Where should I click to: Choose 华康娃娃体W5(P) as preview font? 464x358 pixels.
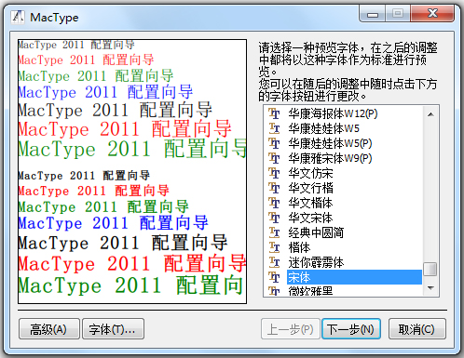(x=330, y=143)
